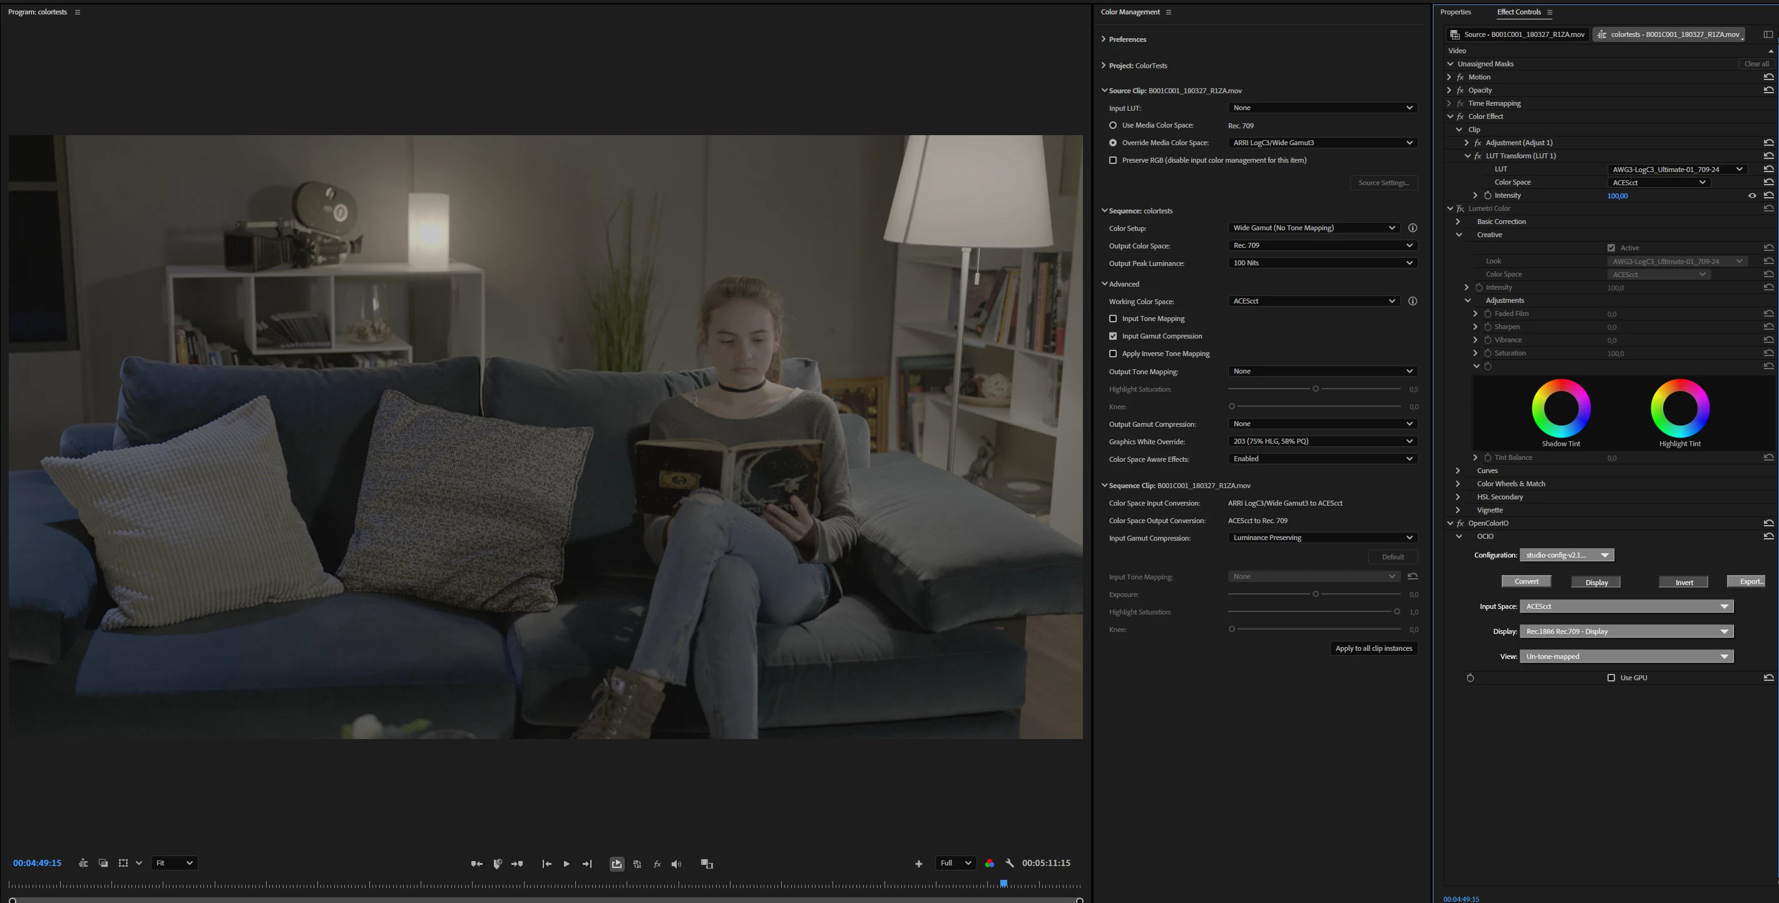Open the Color Management panel menu

pyautogui.click(x=1169, y=12)
